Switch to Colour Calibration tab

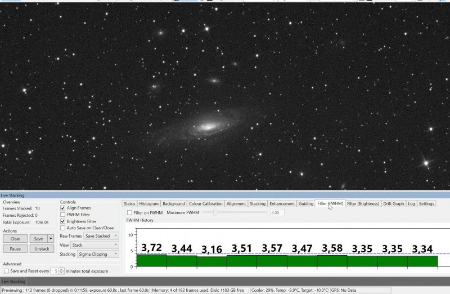[x=205, y=204]
